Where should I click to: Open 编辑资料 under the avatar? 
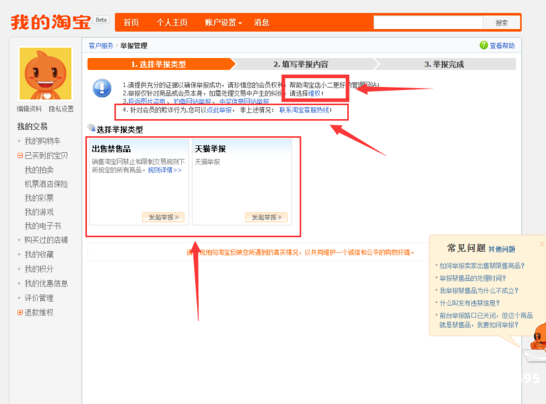pyautogui.click(x=30, y=109)
